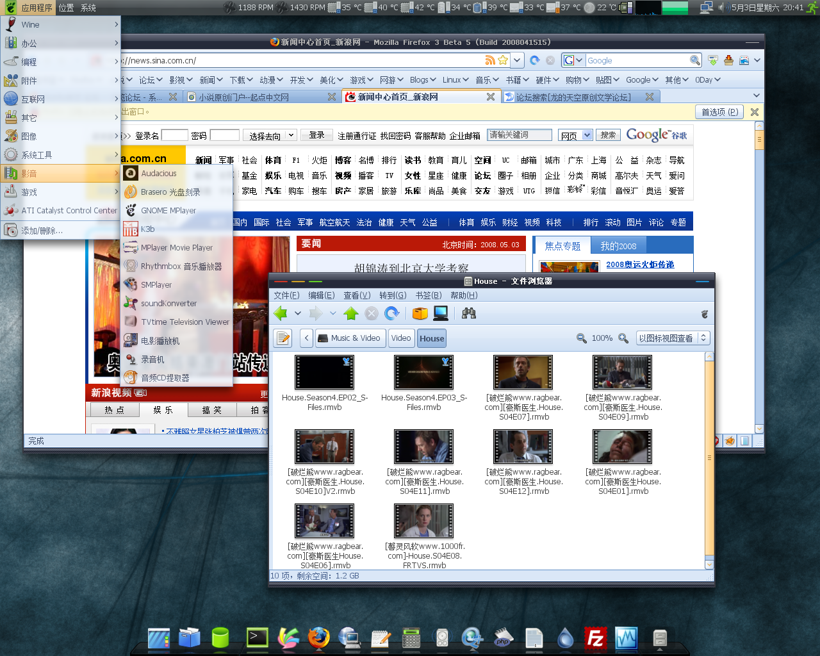Open Rhythmbox 音乐播放器 entry
820x656 pixels.
(x=177, y=266)
